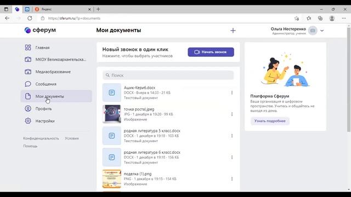Open tab actions menu icon
The width and height of the screenshot is (351, 197).
click(6, 9)
